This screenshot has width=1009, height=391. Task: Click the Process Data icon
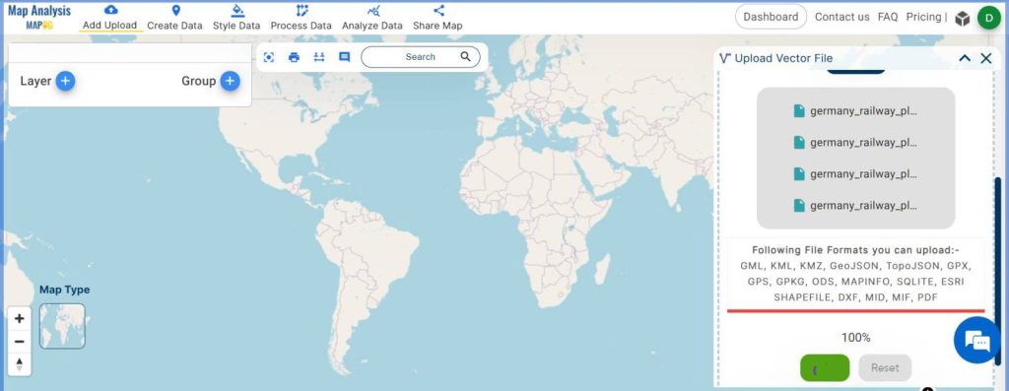pyautogui.click(x=302, y=10)
